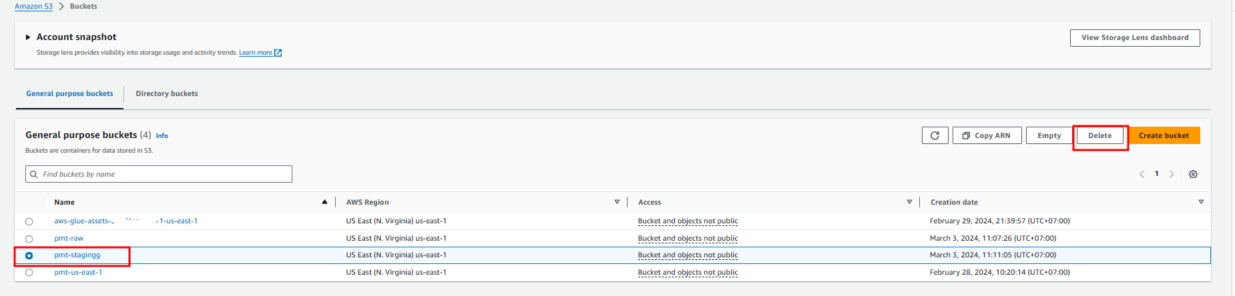The image size is (1235, 296).
Task: Expand the Account snapshot section
Action: click(x=28, y=37)
